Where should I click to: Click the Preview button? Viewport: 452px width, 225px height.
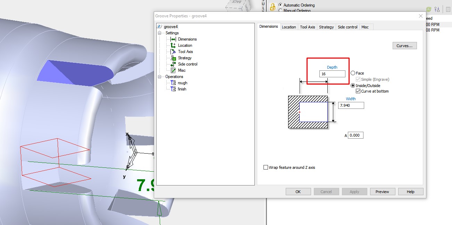382,191
